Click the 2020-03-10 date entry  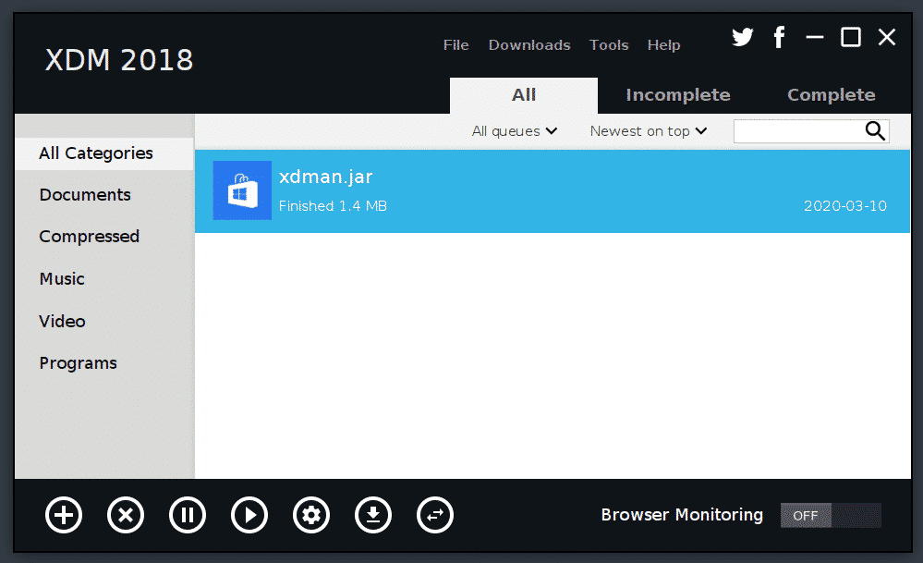click(x=845, y=206)
